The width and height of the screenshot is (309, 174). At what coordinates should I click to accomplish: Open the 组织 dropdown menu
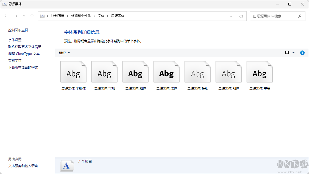[65, 52]
